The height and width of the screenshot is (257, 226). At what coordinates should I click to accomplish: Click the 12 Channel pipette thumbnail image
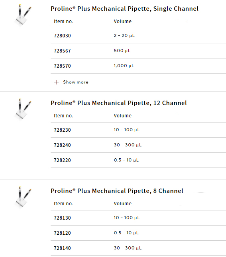click(x=23, y=110)
